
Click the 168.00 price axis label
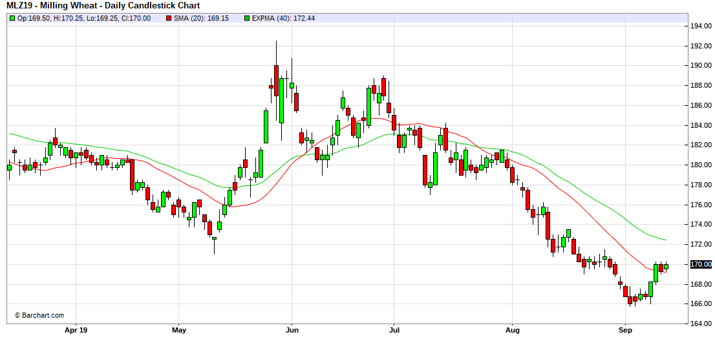(701, 284)
